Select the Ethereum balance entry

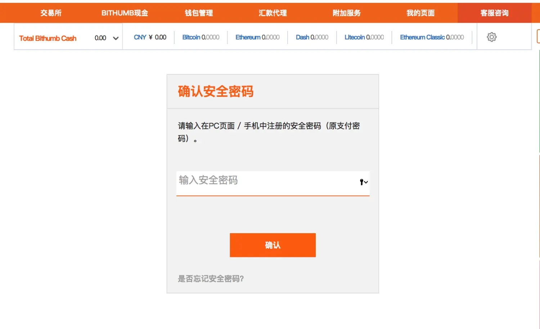point(257,37)
